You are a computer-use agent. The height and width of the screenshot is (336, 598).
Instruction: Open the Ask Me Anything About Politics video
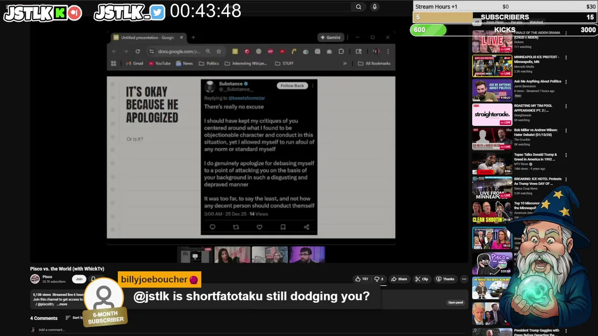pos(492,90)
